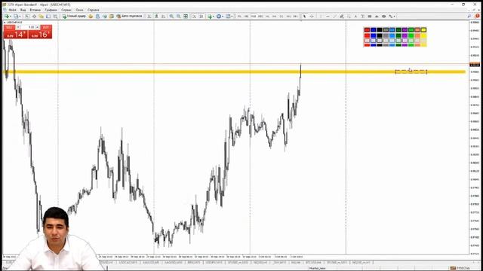
Task: Select the M30 timeframe button
Action: [x=260, y=17]
